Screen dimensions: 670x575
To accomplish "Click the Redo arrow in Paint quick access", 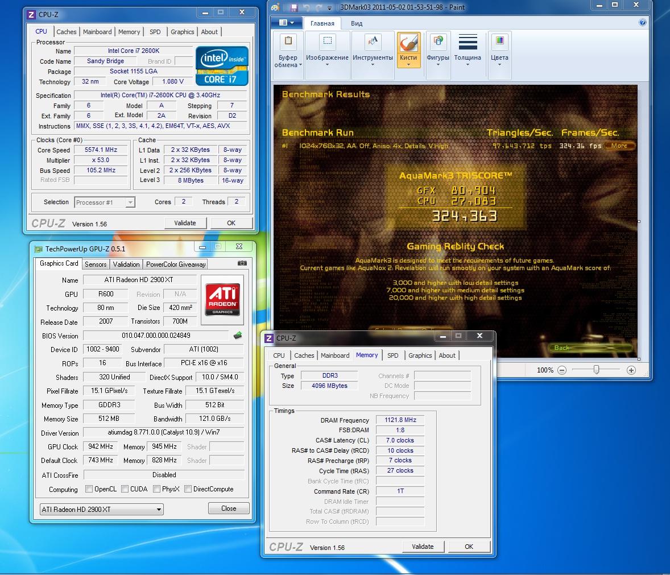I will click(x=319, y=7).
